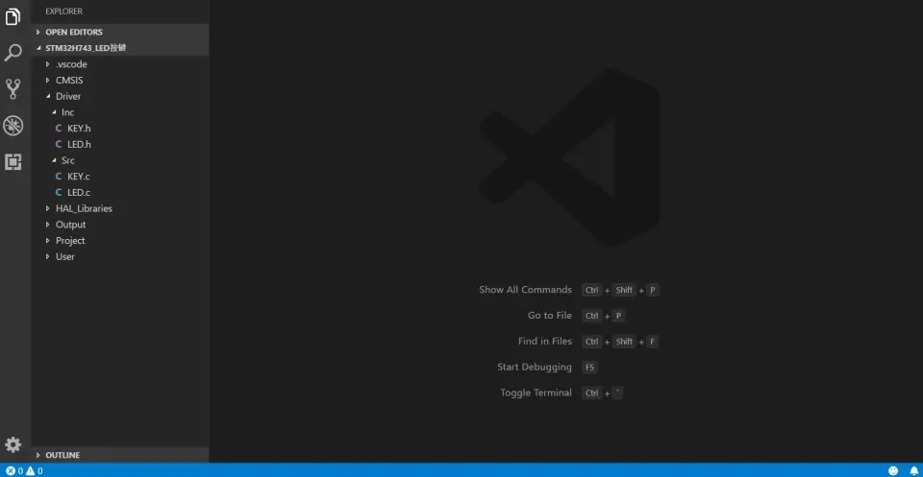Open the Search view icon

[x=12, y=53]
